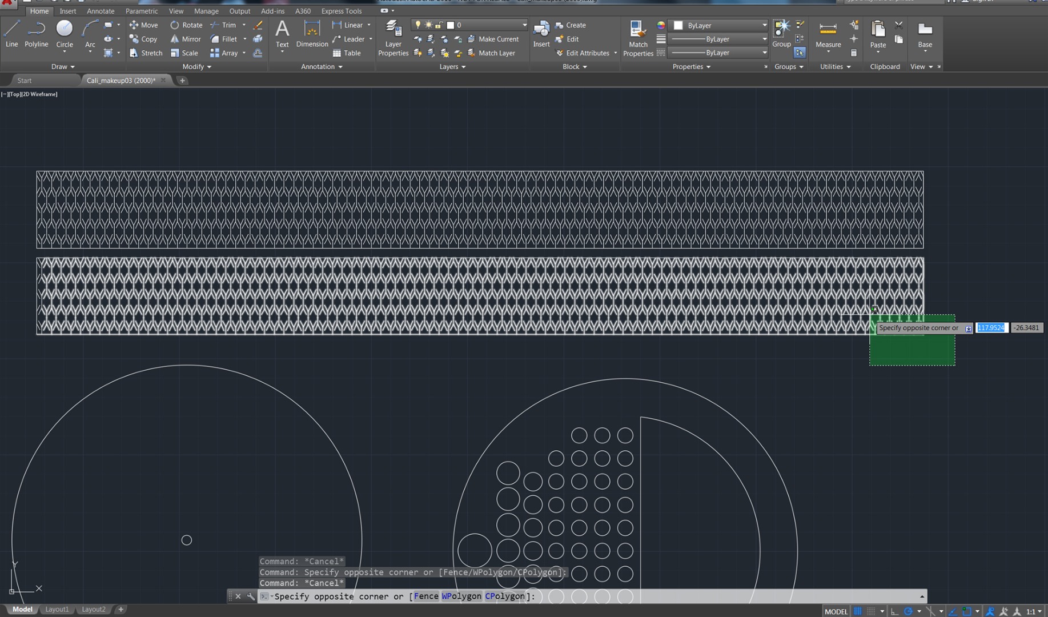Image resolution: width=1048 pixels, height=617 pixels.
Task: Expand the Modify panel
Action: tap(196, 67)
